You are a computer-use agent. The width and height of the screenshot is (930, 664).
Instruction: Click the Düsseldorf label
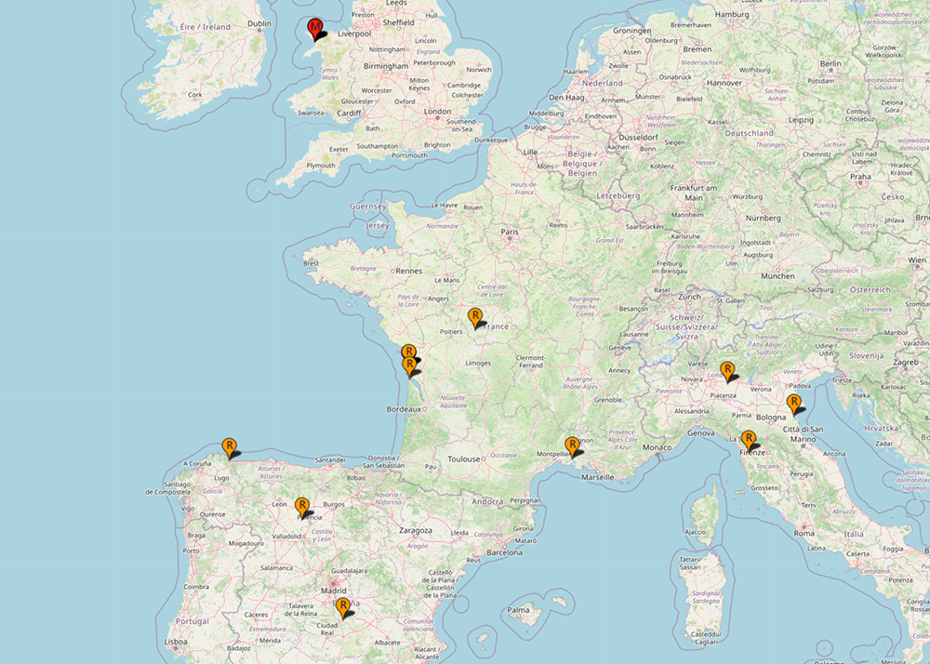tap(639, 137)
